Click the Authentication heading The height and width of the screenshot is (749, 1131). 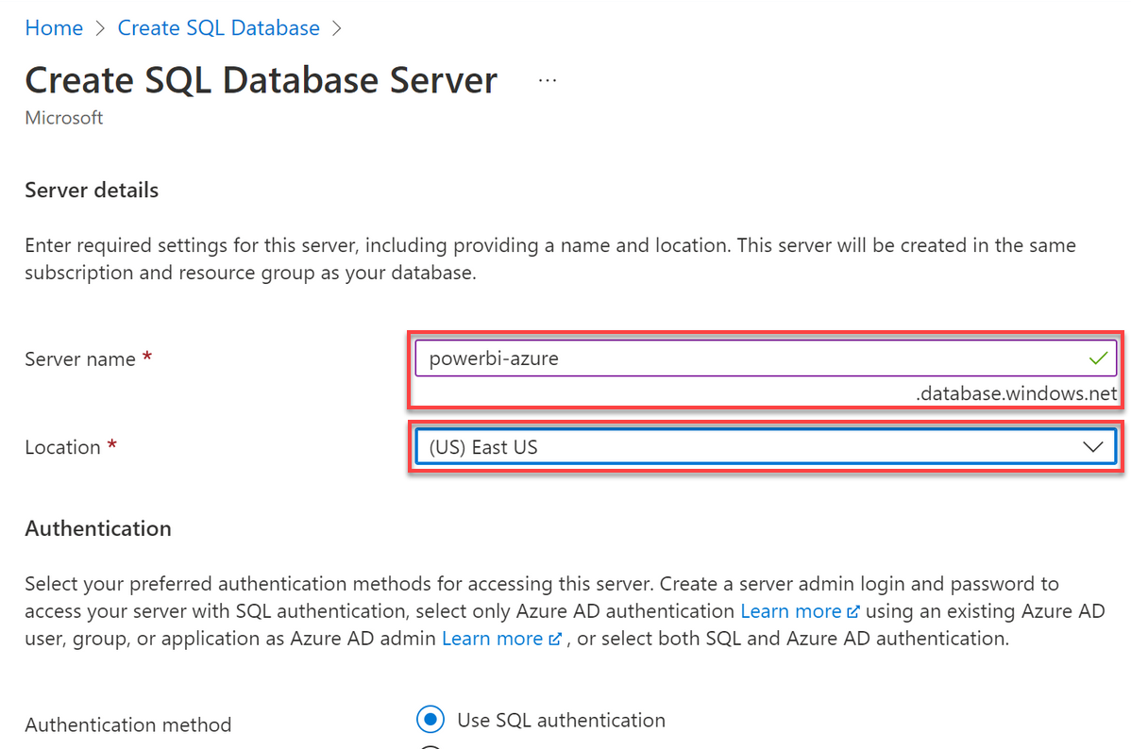98,529
